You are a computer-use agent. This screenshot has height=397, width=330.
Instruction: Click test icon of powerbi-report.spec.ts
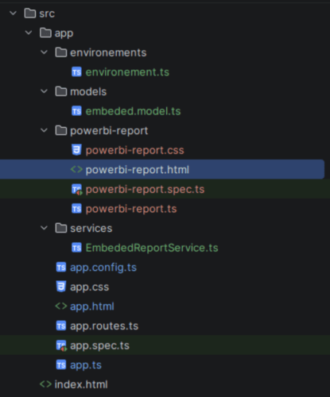pyautogui.click(x=77, y=189)
